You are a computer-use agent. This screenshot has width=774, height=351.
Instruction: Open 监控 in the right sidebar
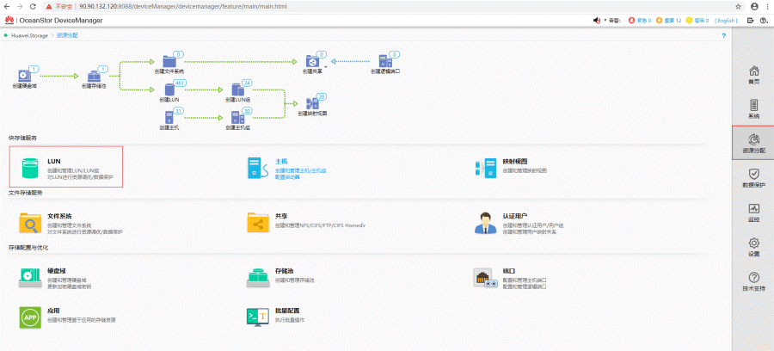753,212
